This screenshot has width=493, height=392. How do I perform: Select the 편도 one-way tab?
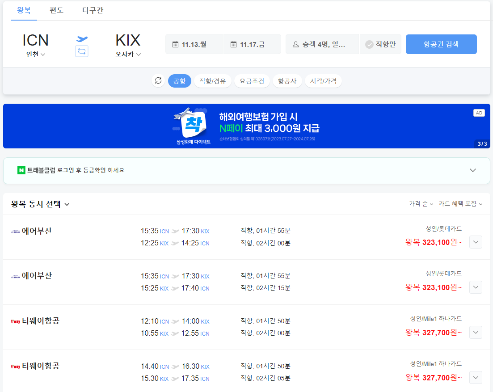coord(57,10)
